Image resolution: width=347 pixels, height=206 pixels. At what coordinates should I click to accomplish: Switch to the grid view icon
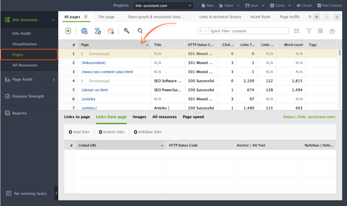(320, 31)
